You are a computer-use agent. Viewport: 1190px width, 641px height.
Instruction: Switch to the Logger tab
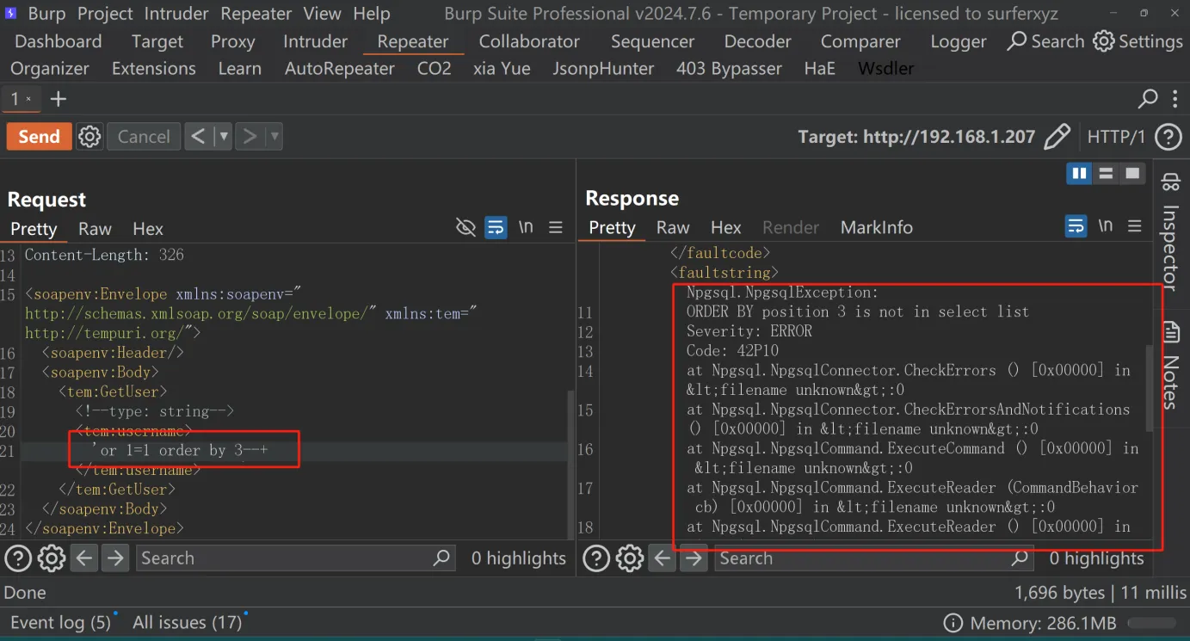point(959,41)
